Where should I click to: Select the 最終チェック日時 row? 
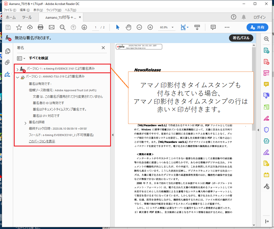(58, 128)
